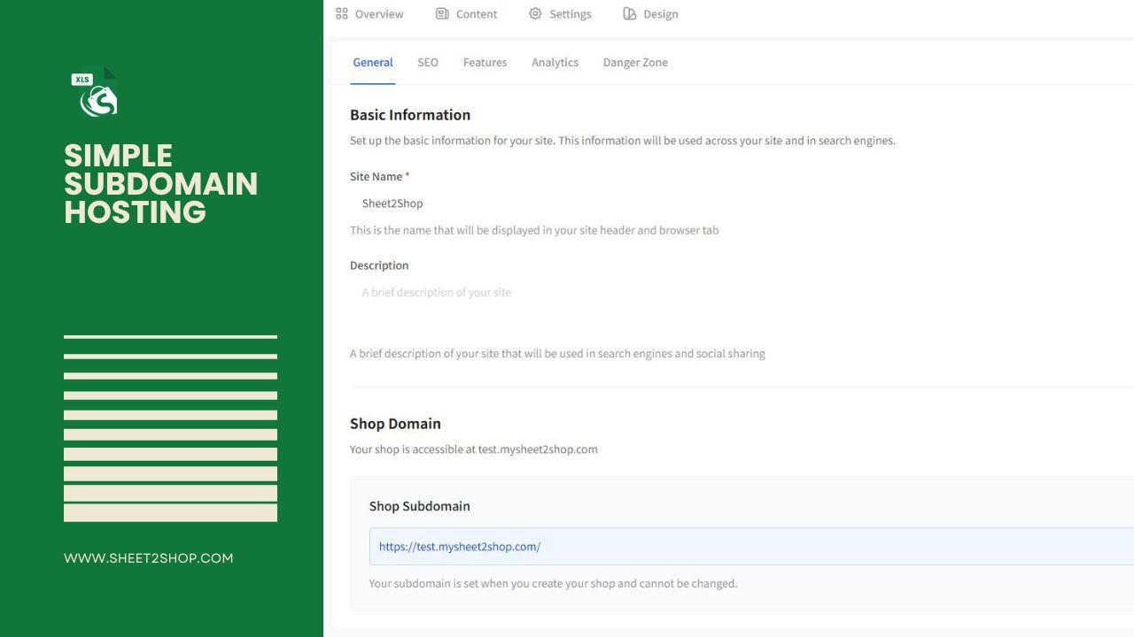
Task: Click the Shop Subdomain URL field
Action: pos(751,547)
